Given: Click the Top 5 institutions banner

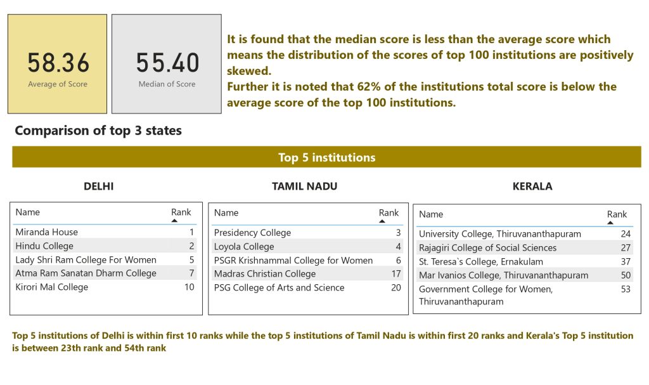Looking at the screenshot, I should point(326,157).
